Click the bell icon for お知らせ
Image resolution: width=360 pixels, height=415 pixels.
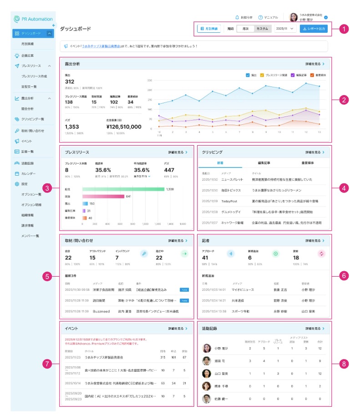click(x=237, y=17)
